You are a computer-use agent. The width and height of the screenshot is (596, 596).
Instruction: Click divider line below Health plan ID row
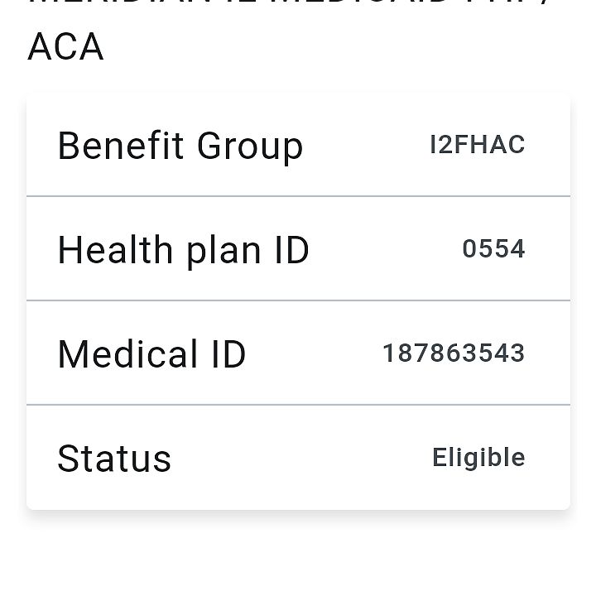(x=298, y=300)
